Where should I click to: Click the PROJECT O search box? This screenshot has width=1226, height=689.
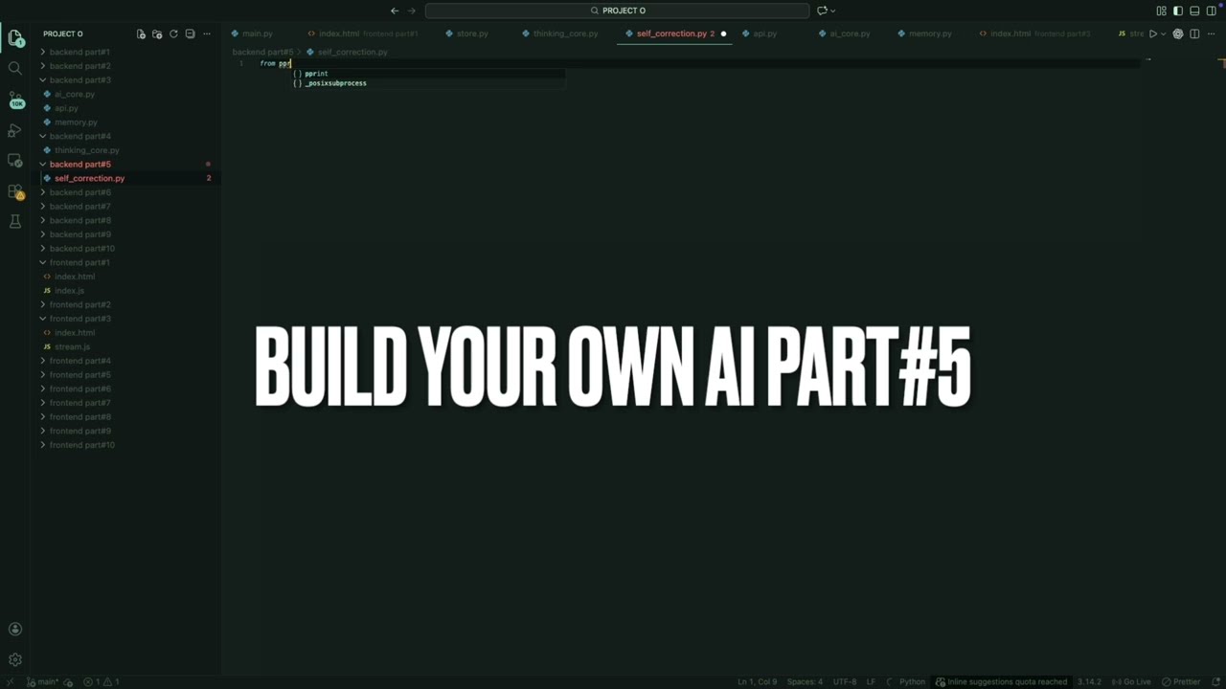click(618, 11)
